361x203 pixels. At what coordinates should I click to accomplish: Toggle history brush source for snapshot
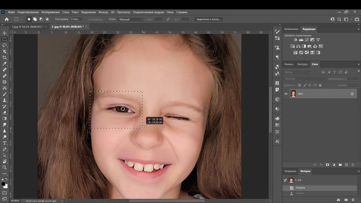pos(285,180)
